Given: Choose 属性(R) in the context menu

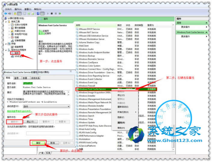Looking at the screenshot, I should (x=121, y=123).
